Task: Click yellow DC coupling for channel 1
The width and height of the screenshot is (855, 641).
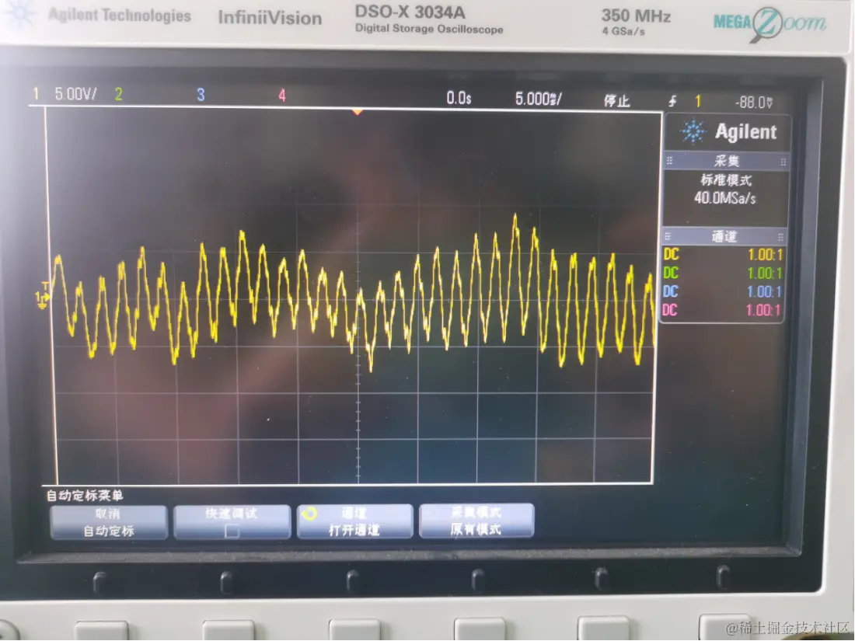Action: point(672,255)
